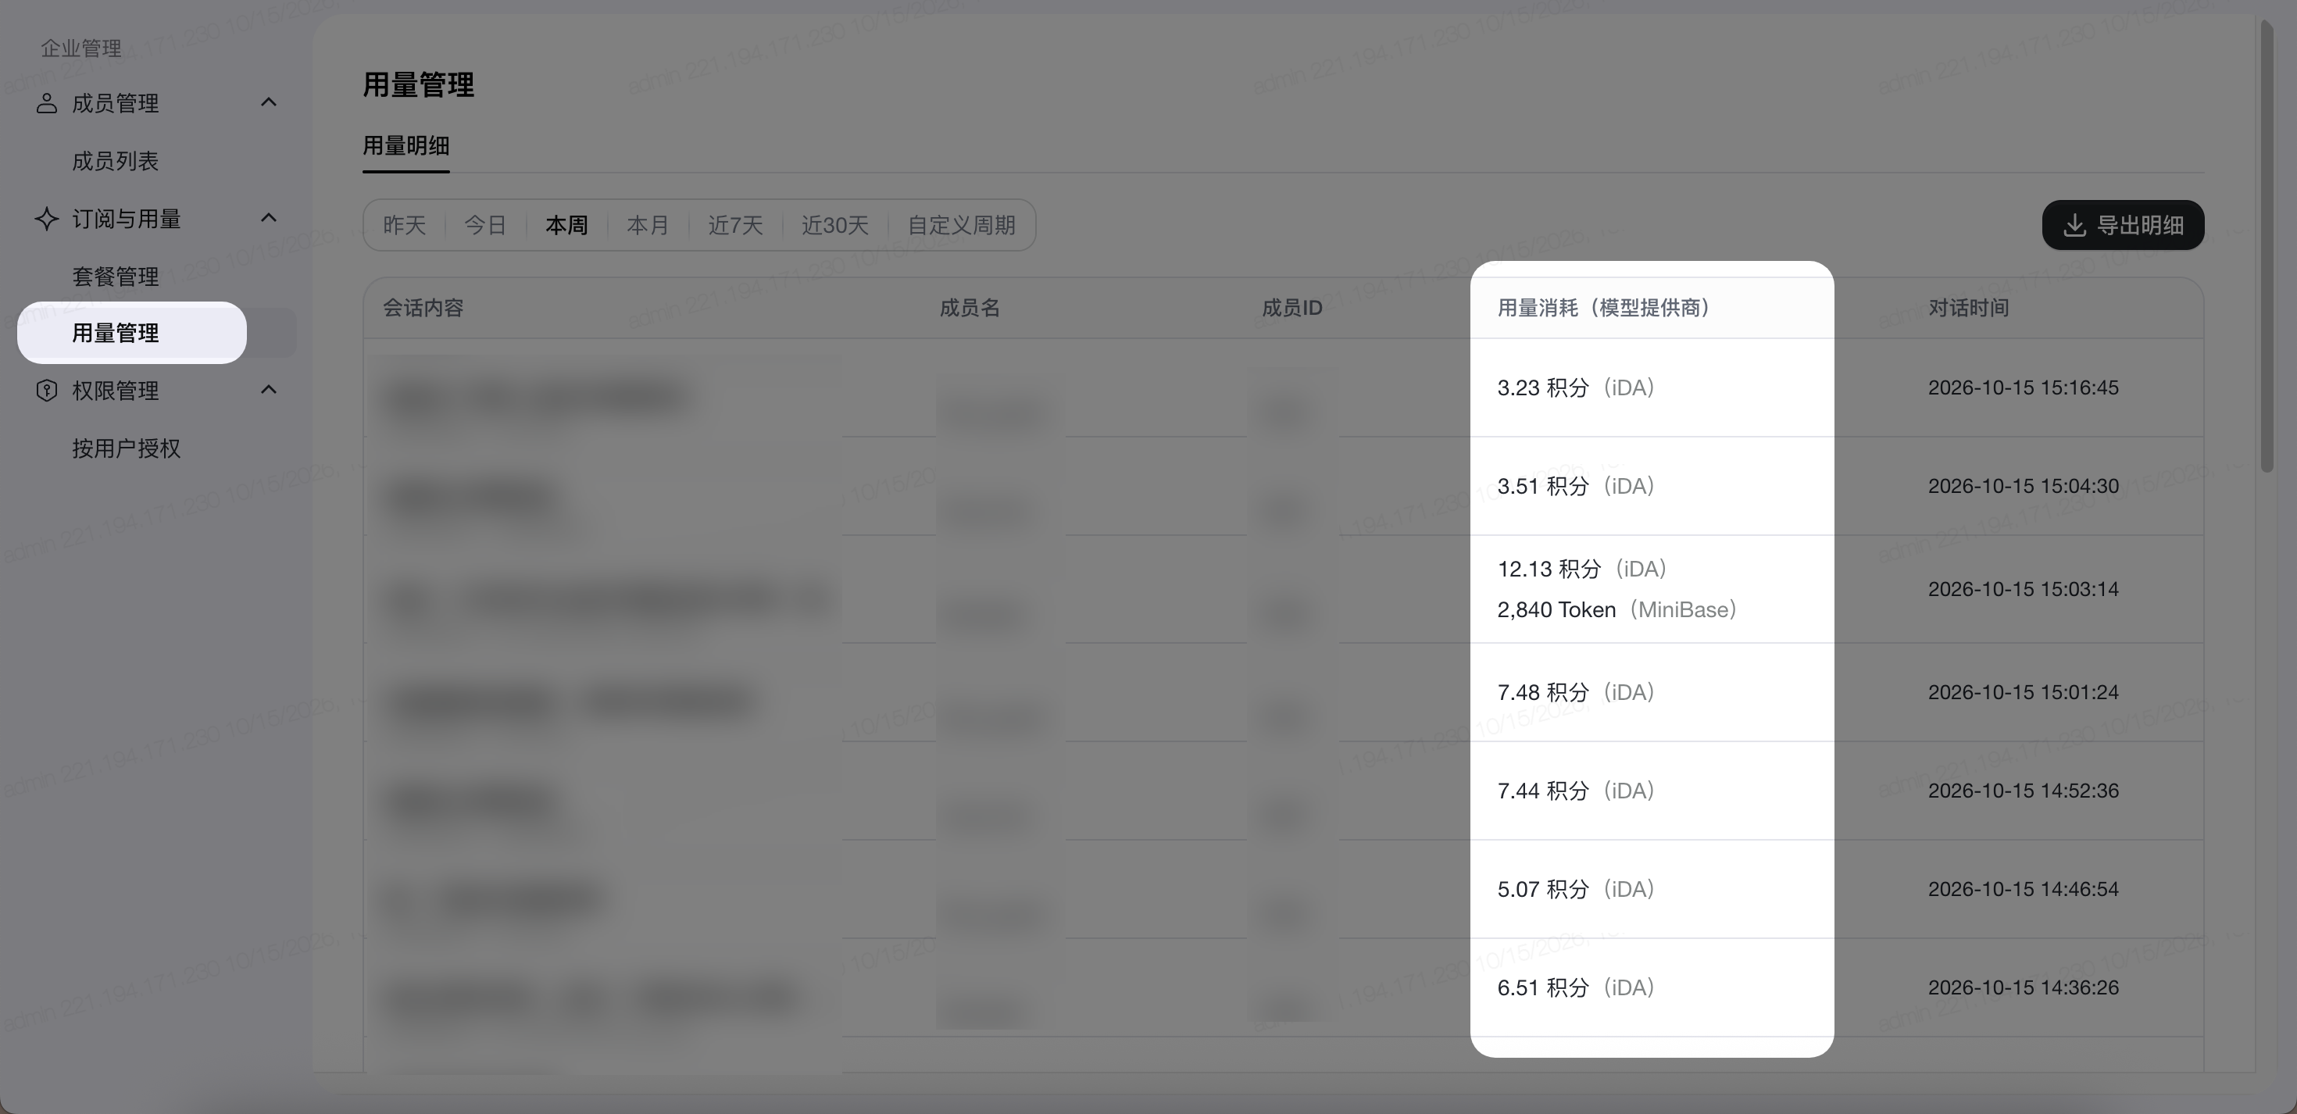Click the 7.48 积分 usage cell
The width and height of the screenshot is (2297, 1114).
coord(1575,692)
